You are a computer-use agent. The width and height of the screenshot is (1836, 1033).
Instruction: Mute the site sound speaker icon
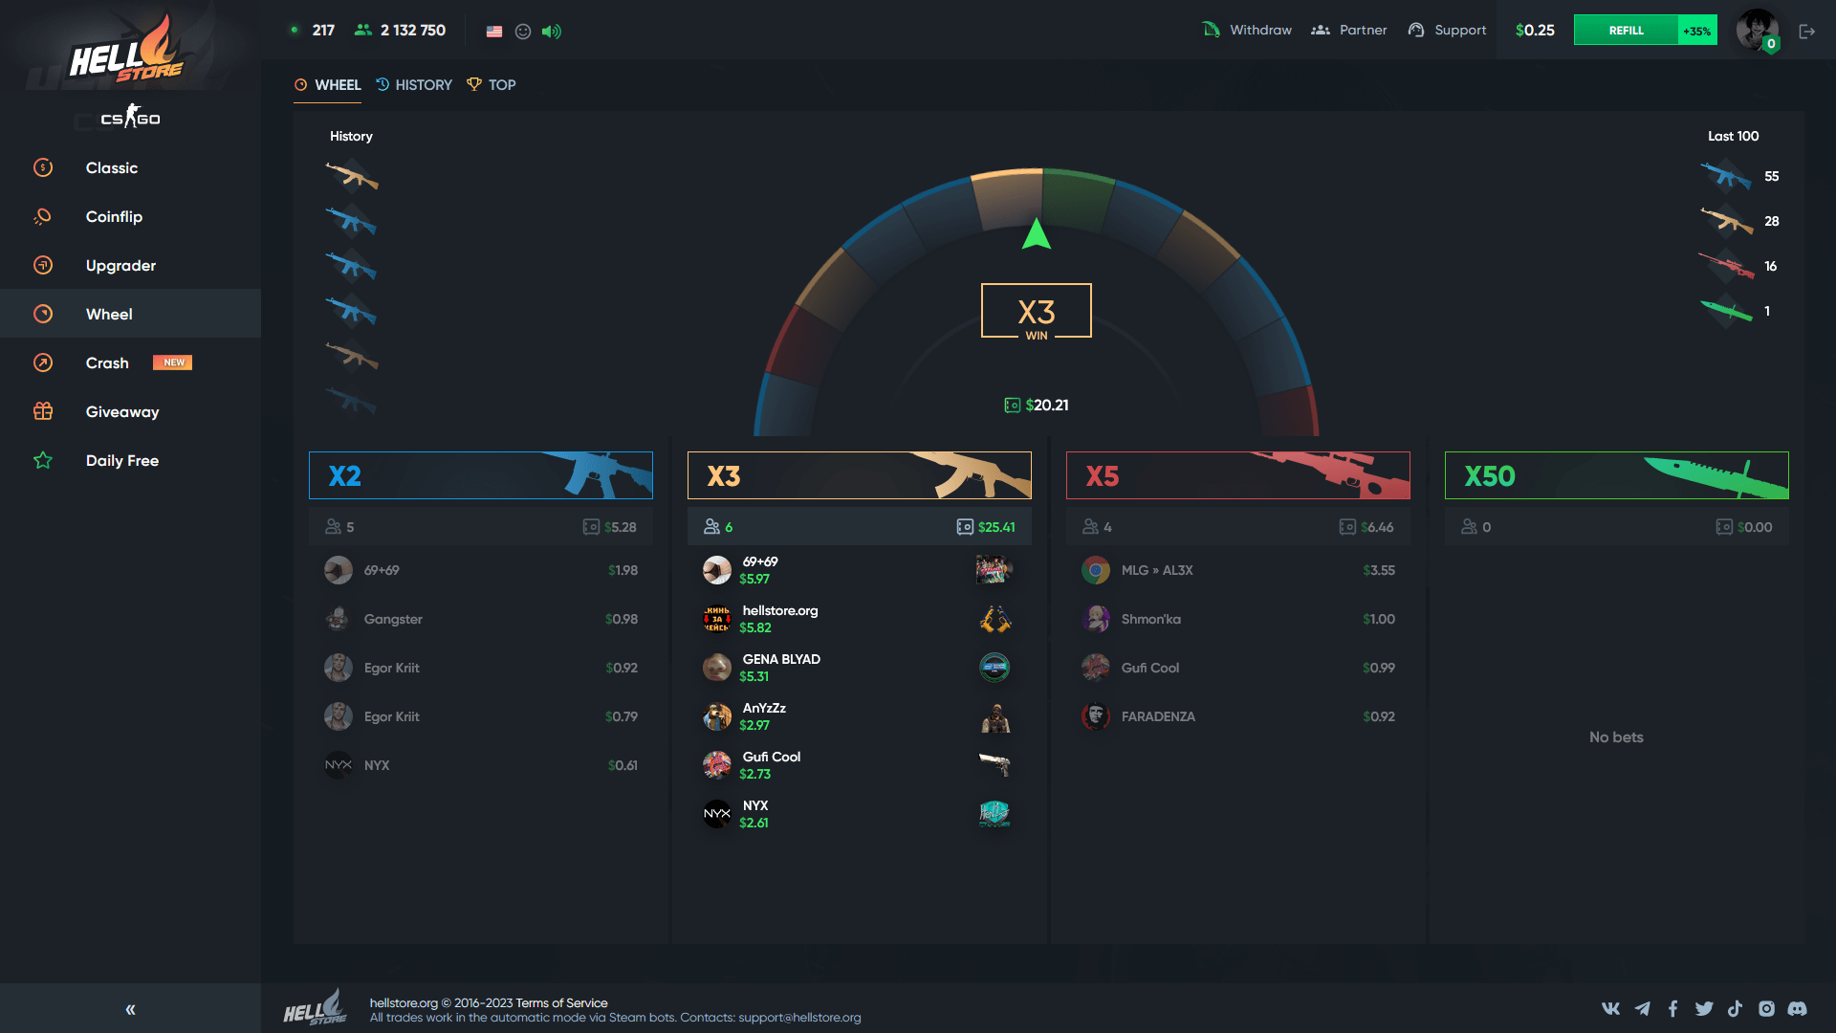(552, 32)
